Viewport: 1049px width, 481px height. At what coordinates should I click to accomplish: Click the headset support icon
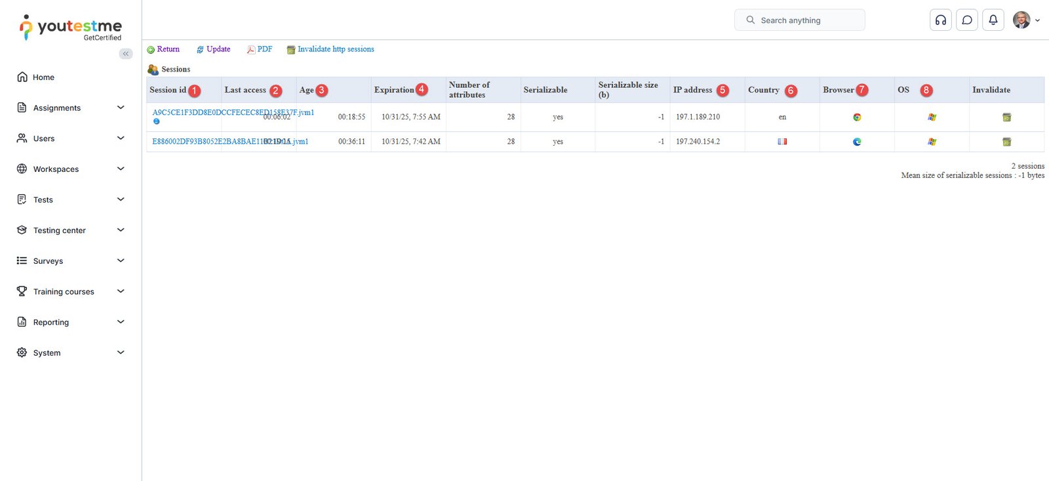click(940, 20)
